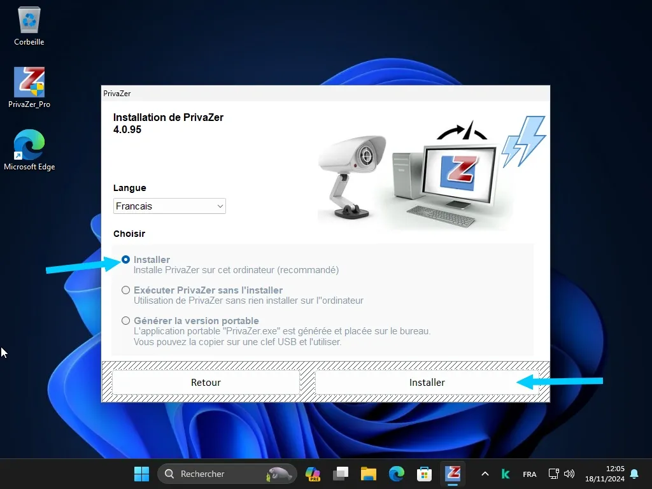Screen dimensions: 652x489
Task: Click the PrivaZer taskbar icon
Action: pos(453,474)
